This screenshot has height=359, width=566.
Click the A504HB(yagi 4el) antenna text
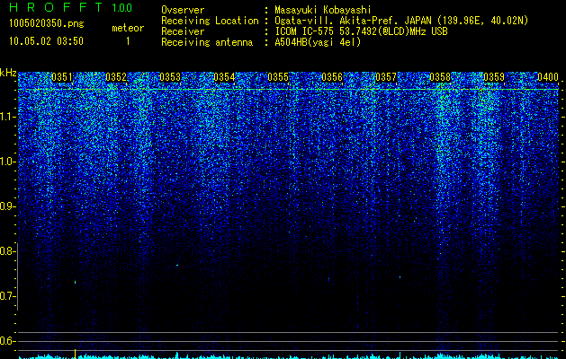tap(318, 42)
